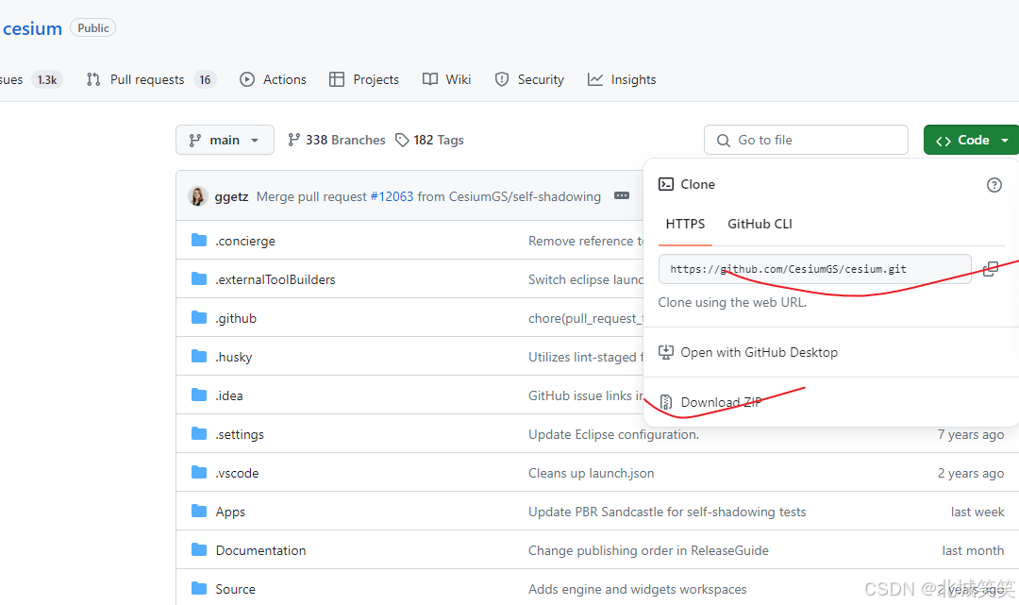Open the Source folder

click(x=235, y=589)
